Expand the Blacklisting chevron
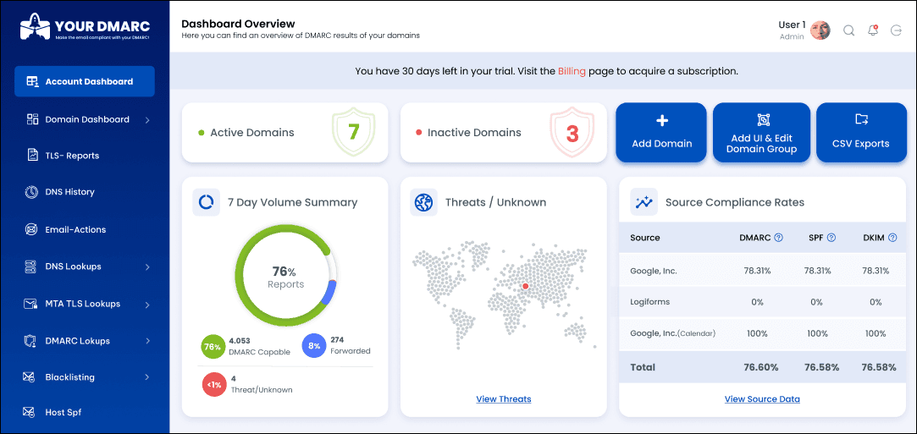 coord(147,378)
